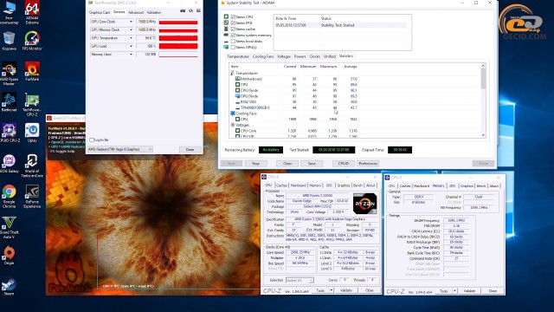Stop the AIDA64 stability test

point(256,164)
